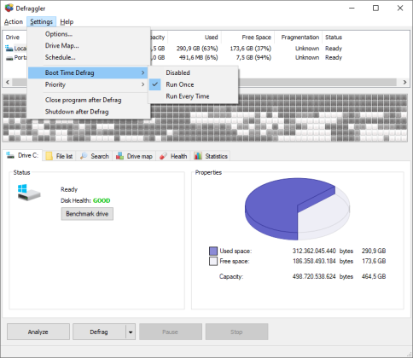Click the Statistics bar chart icon
The image size is (413, 358).
coord(198,156)
